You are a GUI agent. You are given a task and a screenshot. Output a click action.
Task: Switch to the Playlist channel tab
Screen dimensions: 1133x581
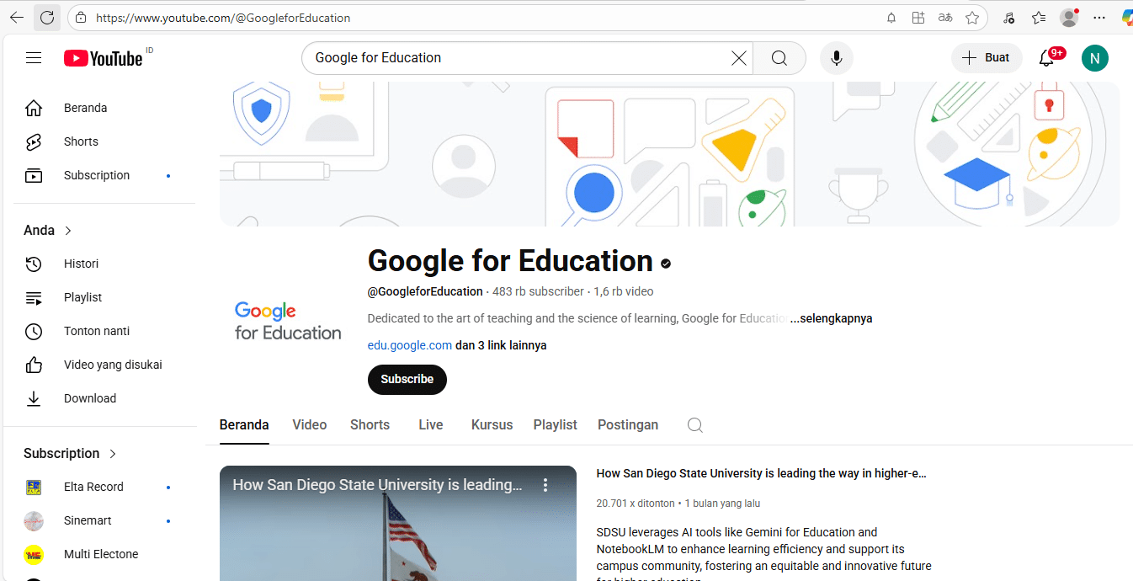(x=555, y=425)
